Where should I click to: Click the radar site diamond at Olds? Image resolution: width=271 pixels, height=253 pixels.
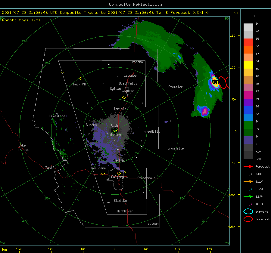pyautogui.click(x=115, y=131)
